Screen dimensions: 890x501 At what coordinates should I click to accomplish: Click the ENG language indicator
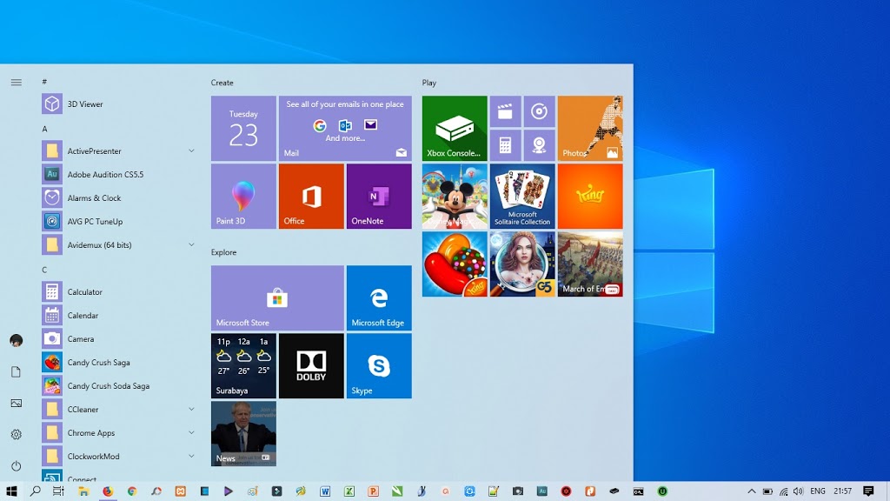[x=818, y=491]
